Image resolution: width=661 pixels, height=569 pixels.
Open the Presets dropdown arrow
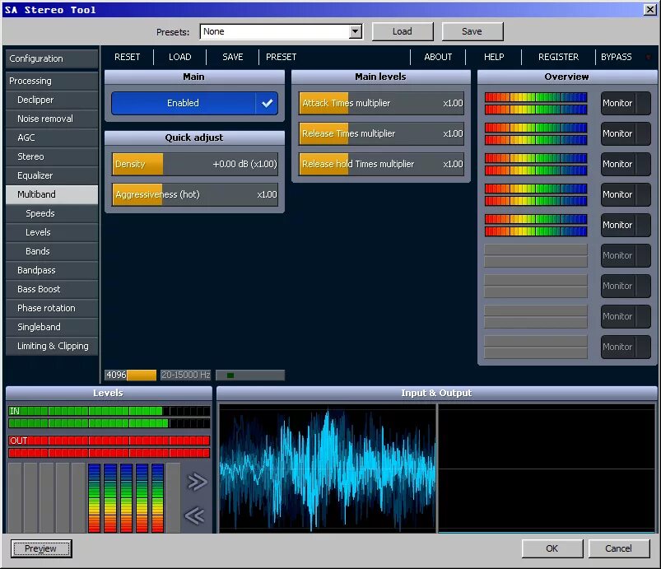(x=356, y=31)
